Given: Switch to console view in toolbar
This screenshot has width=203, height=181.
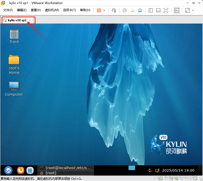Looking at the screenshot, I should point(177,10).
